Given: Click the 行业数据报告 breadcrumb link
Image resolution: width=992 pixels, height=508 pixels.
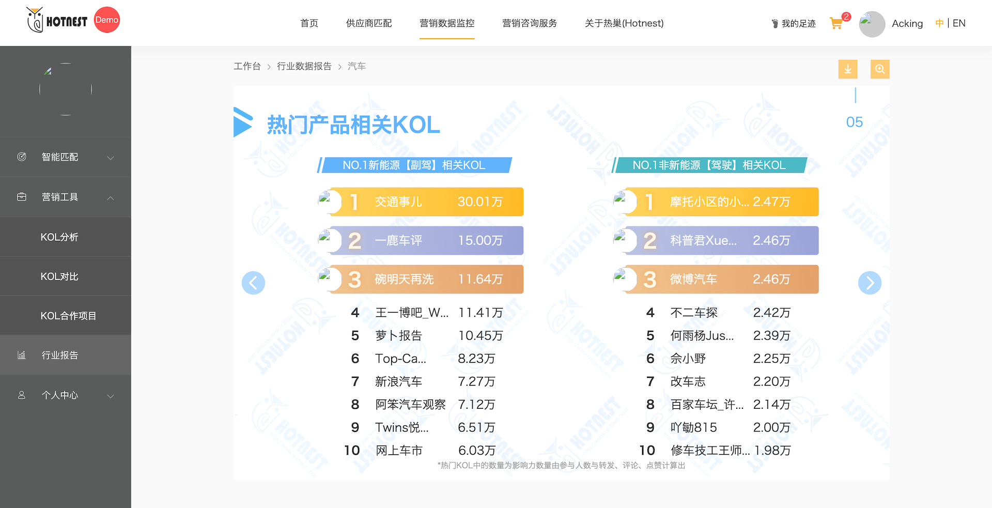Looking at the screenshot, I should tap(304, 66).
